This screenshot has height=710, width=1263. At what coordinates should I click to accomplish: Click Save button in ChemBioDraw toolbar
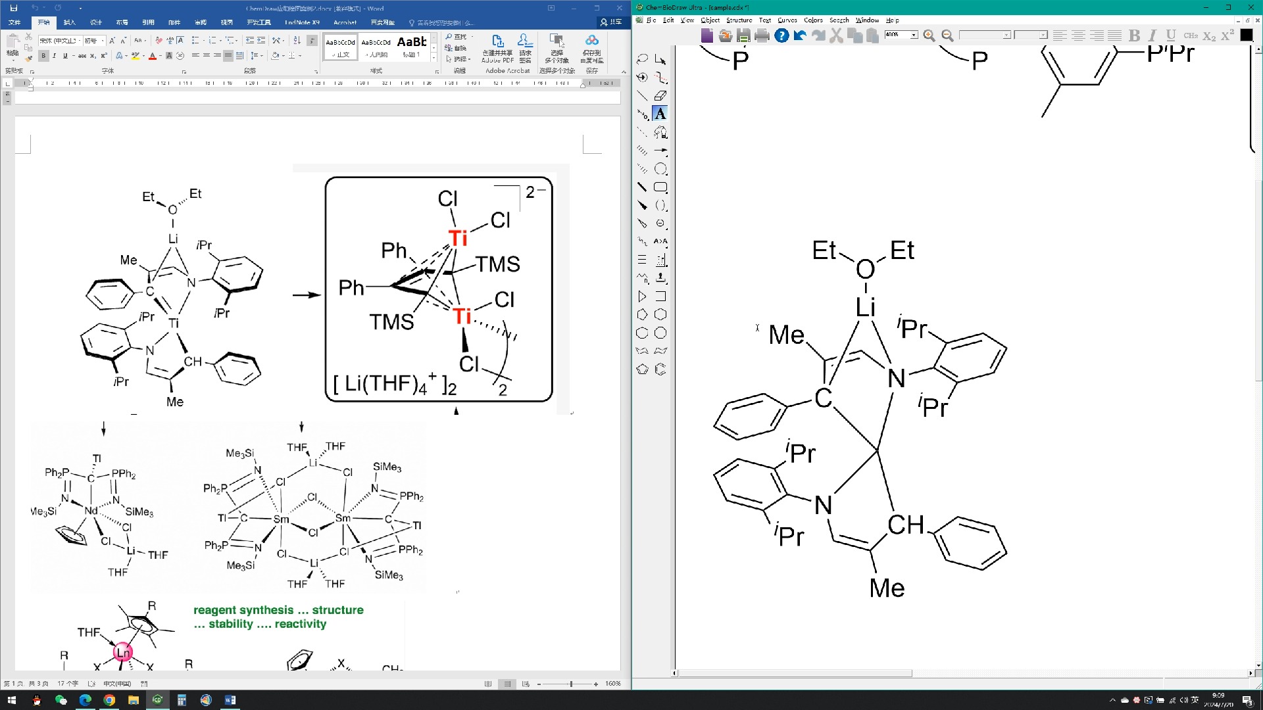744,35
